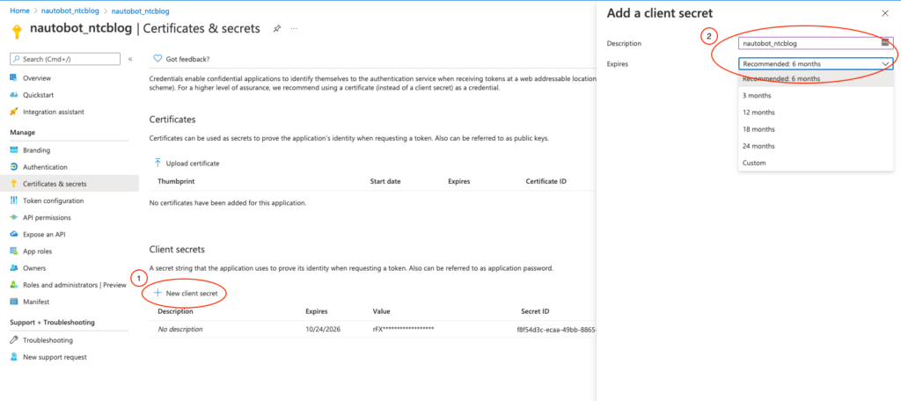The height and width of the screenshot is (401, 901).
Task: Click the Roles and administrators icon
Action: 14,285
